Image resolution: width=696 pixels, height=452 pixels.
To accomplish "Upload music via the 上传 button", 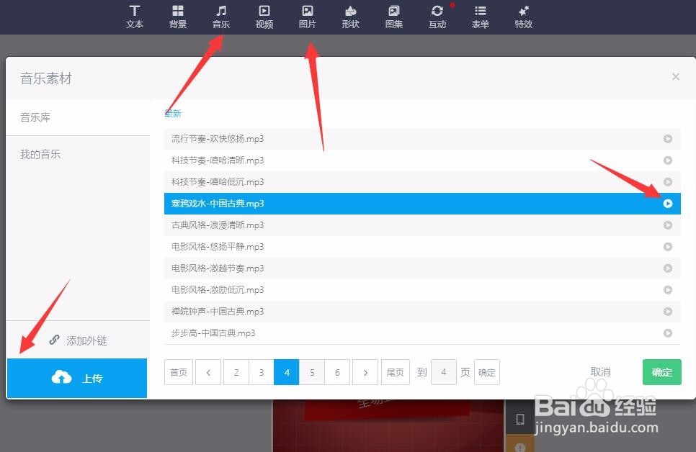I will (x=77, y=378).
